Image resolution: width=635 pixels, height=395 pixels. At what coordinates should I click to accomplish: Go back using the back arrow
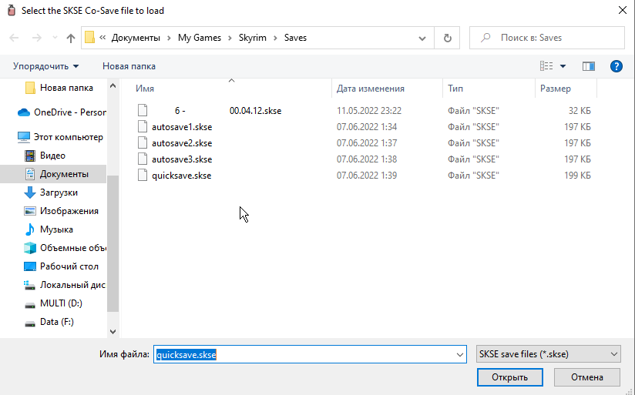14,38
